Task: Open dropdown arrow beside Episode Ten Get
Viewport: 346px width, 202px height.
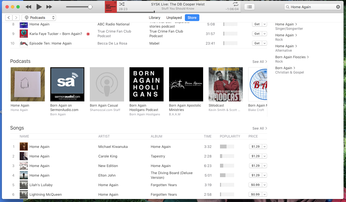Action: 264,43
